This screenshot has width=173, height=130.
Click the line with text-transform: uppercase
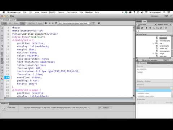(x=36, y=62)
